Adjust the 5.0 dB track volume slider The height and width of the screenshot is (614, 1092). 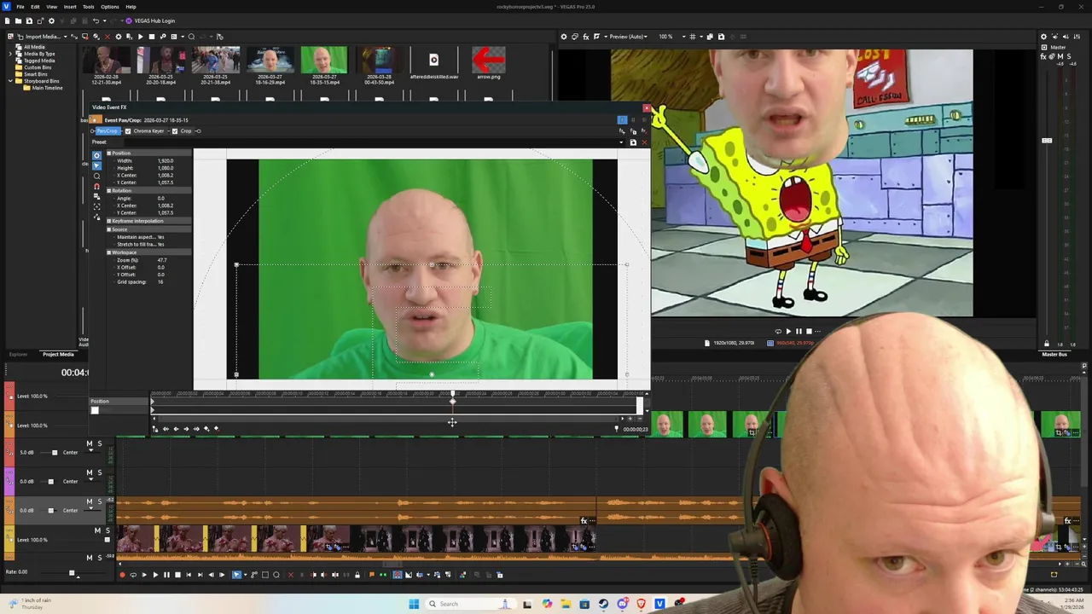55,453
